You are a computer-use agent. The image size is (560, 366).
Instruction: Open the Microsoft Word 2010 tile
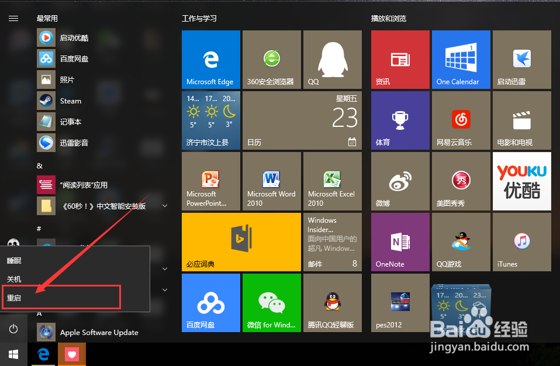coord(272,181)
